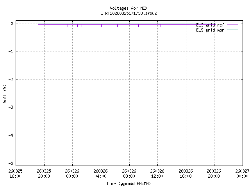Click the "Time (yymmdd HH:MM)" x-axis label

pos(129,183)
